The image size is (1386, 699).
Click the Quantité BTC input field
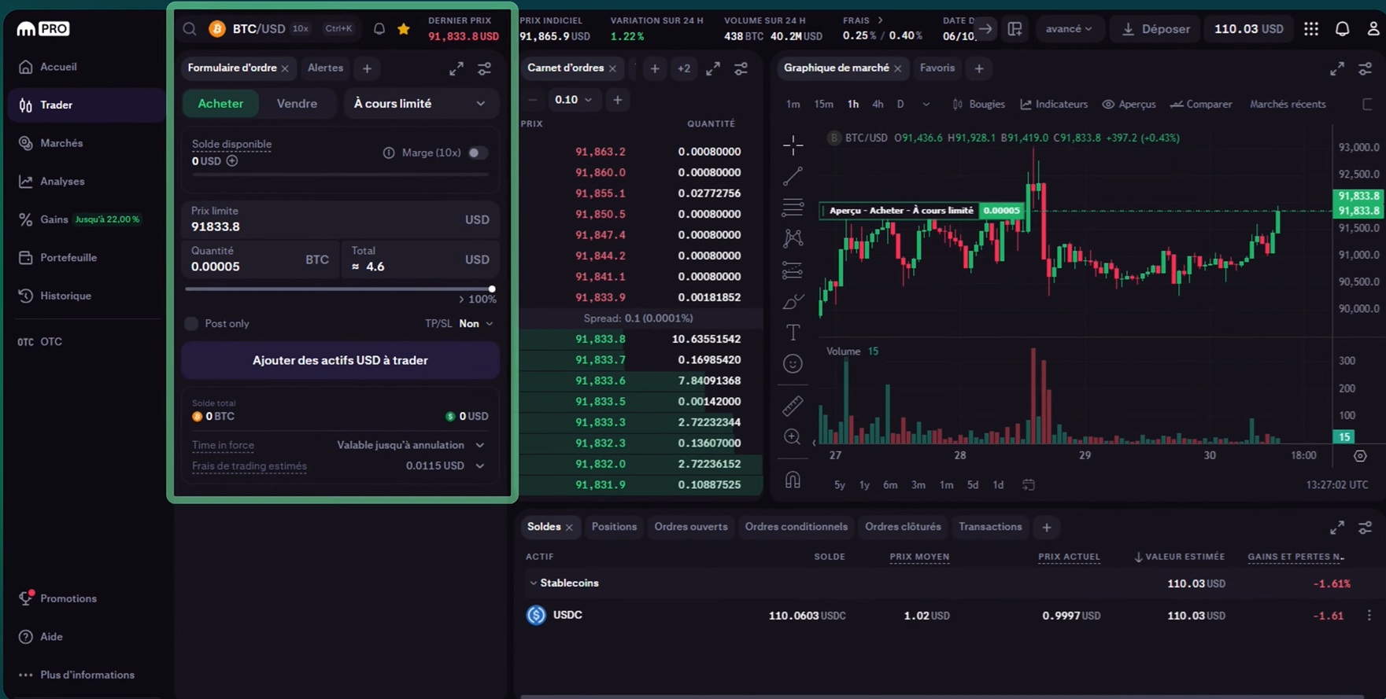point(261,259)
